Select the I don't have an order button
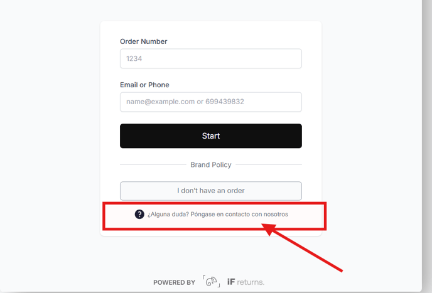 211,191
